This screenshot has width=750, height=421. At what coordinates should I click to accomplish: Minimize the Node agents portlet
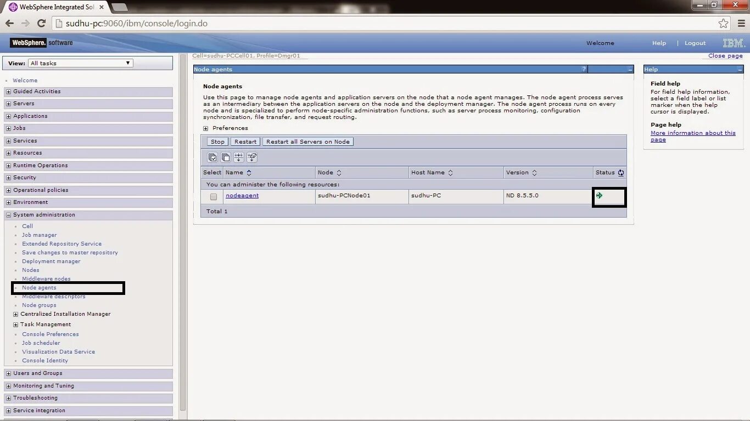coord(630,69)
